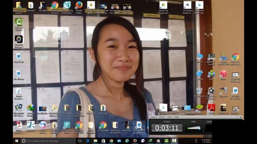The height and width of the screenshot is (144, 257).
Task: Open Internet Explorer from the taskbar
Action: click(x=127, y=141)
